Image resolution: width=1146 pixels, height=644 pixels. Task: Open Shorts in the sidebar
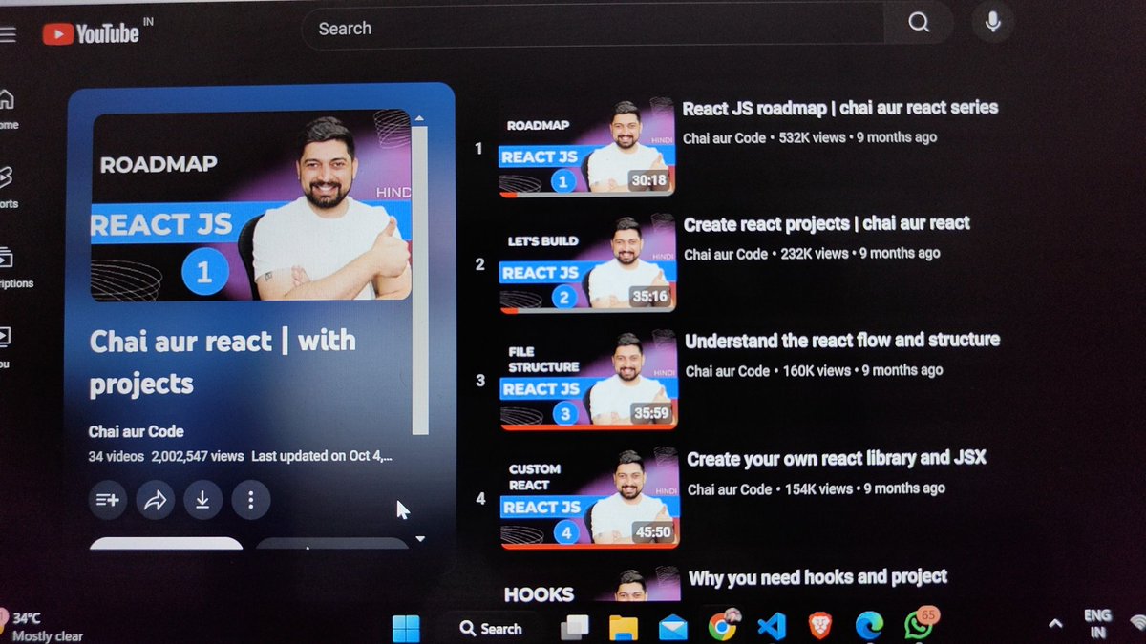click(x=7, y=186)
